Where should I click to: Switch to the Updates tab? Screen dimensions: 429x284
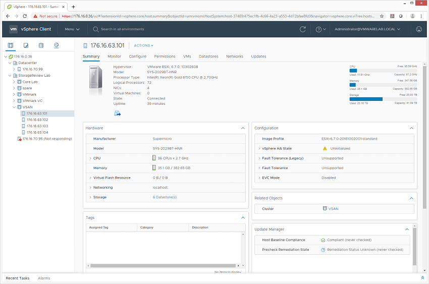[258, 56]
